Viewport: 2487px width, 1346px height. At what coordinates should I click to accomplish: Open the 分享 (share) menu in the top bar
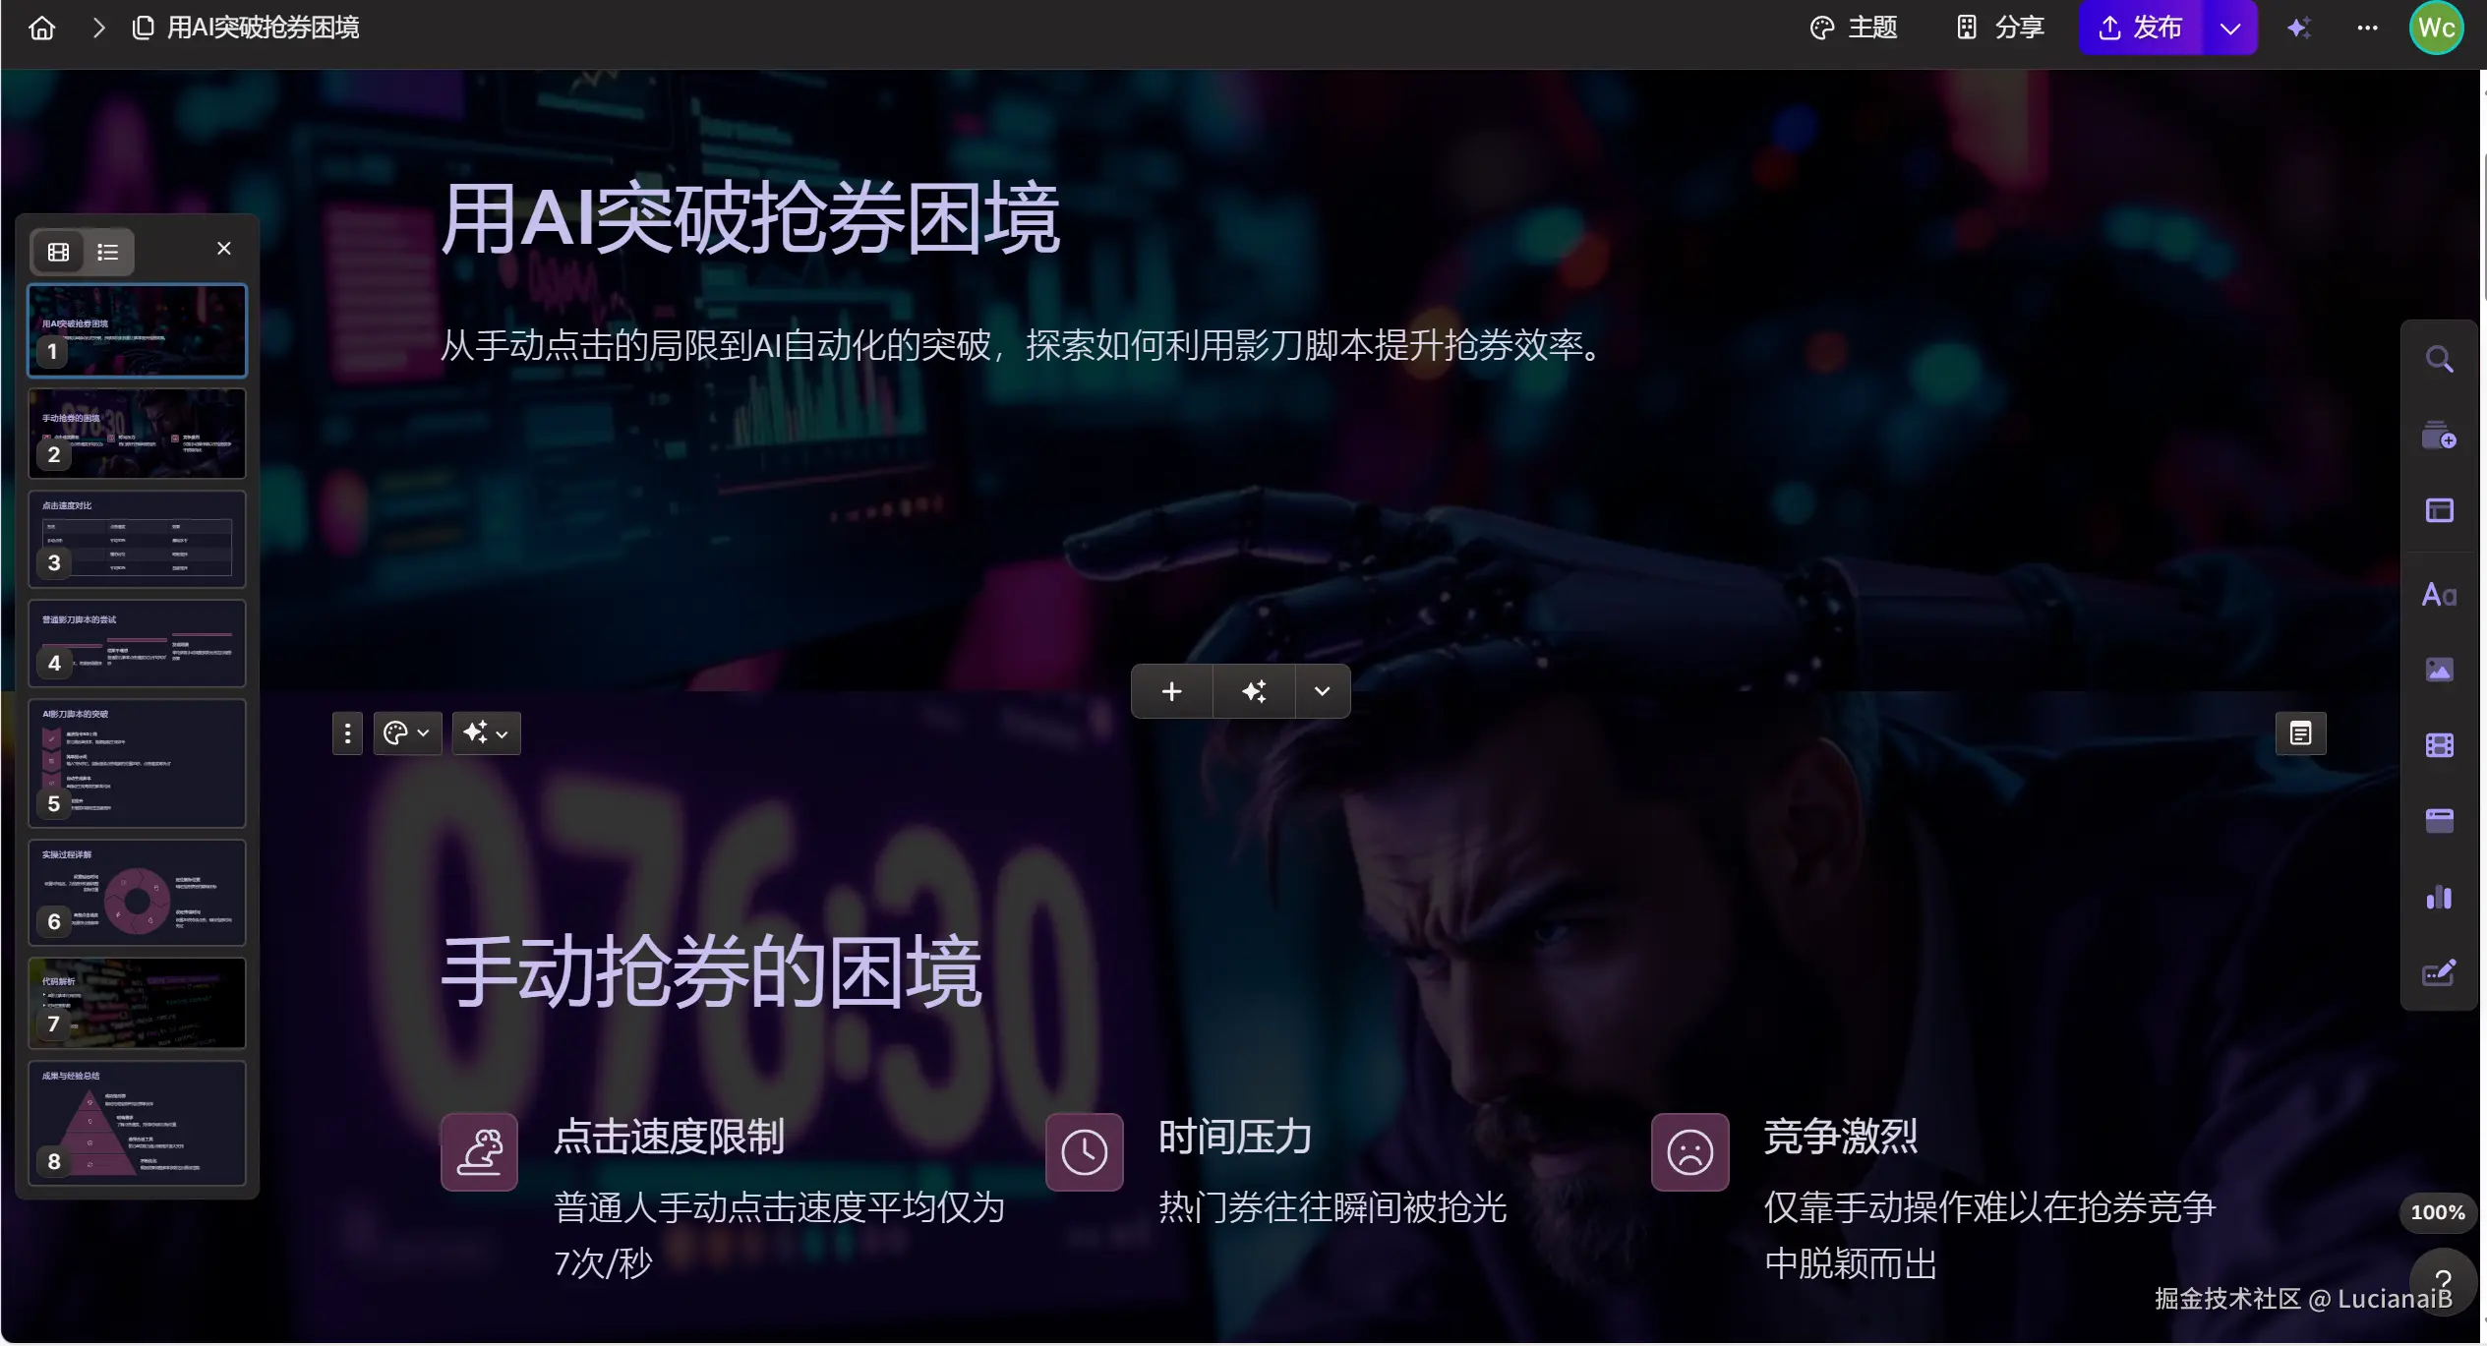(x=2000, y=28)
